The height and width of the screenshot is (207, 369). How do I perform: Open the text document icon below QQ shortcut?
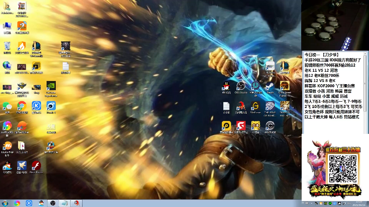(x=226, y=108)
